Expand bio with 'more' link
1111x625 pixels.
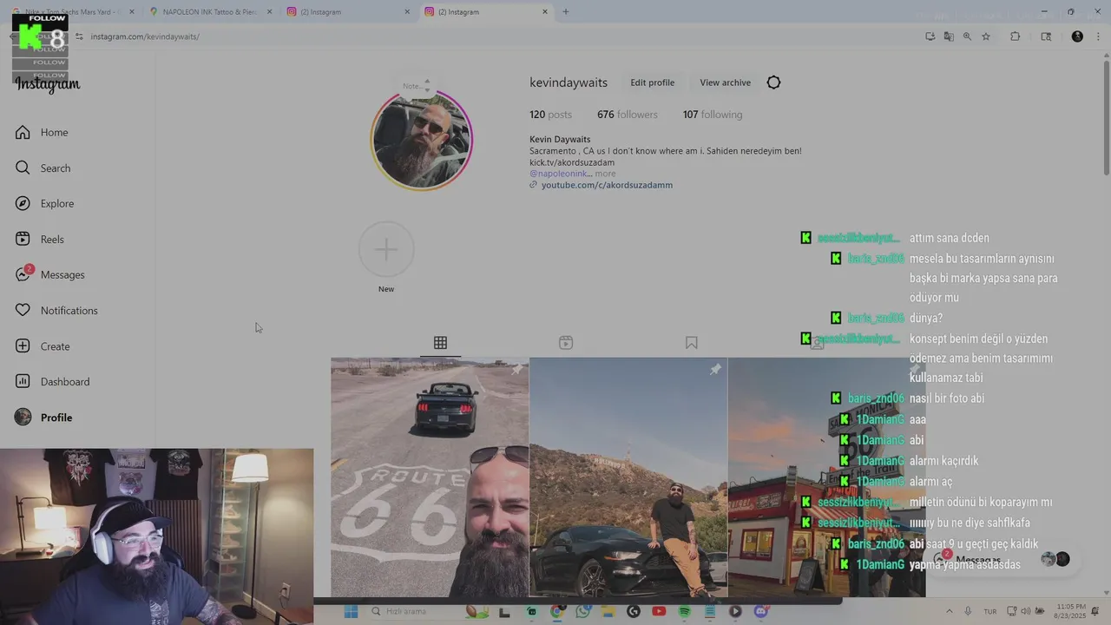[605, 174]
